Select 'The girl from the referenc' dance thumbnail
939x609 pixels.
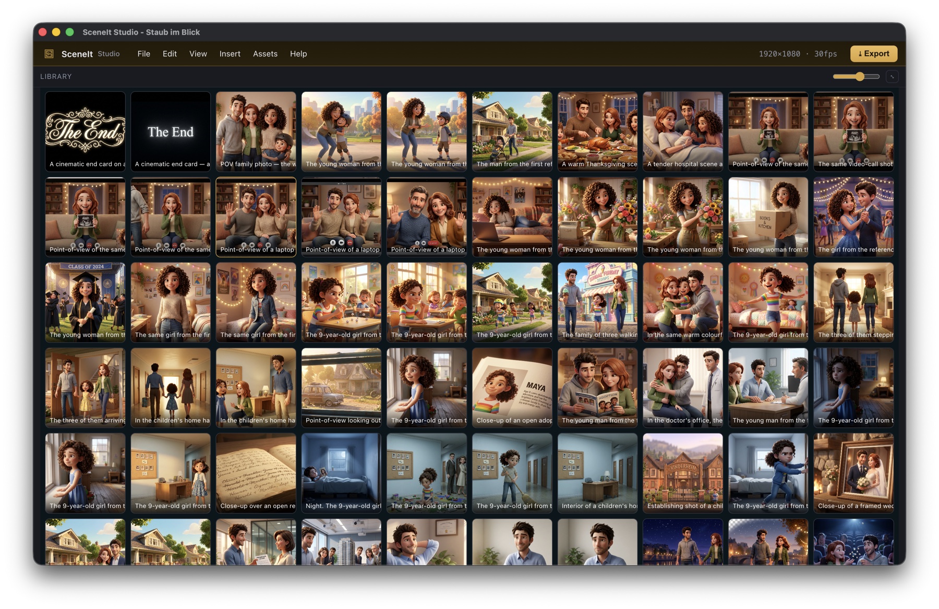[854, 217]
